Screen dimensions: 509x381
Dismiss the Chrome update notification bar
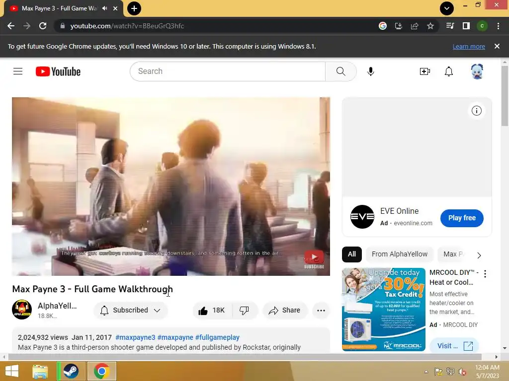pos(497,46)
